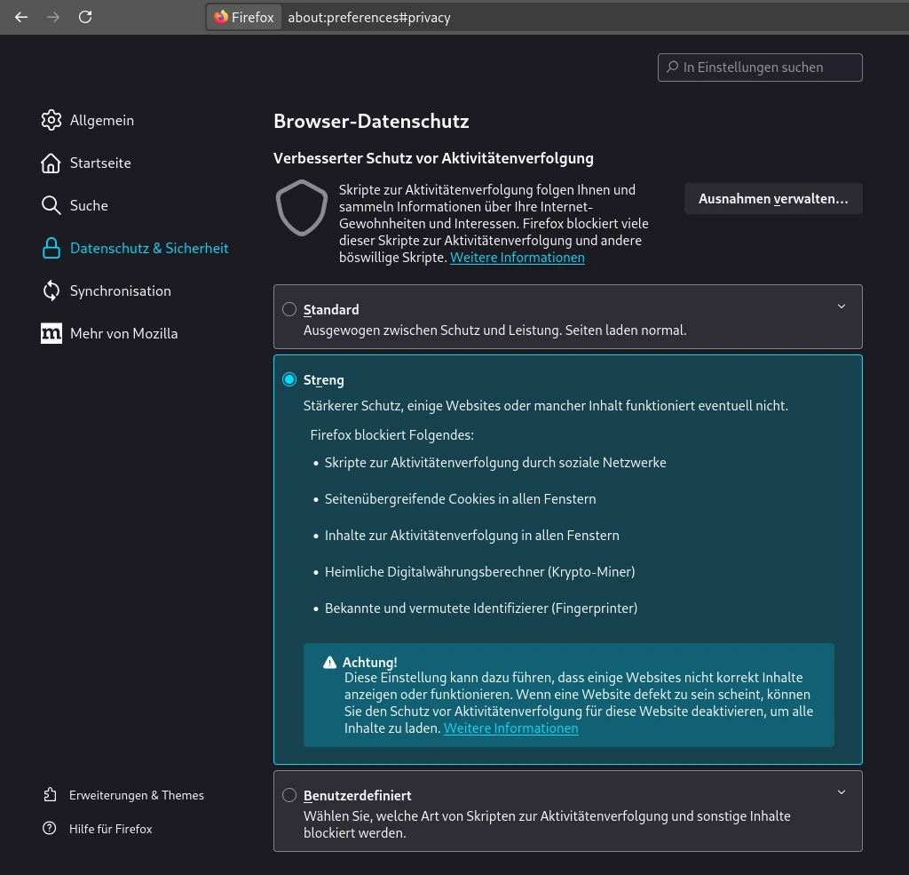
Task: Open the Datenschutz & Sicherheit category
Action: [x=148, y=248]
